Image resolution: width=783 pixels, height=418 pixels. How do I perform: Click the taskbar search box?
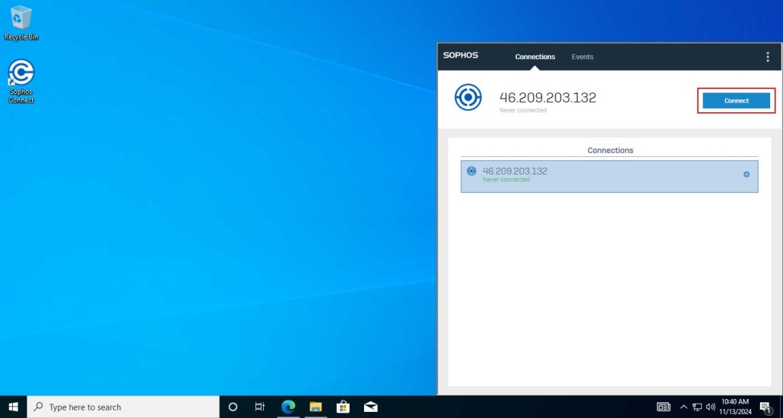tap(123, 407)
